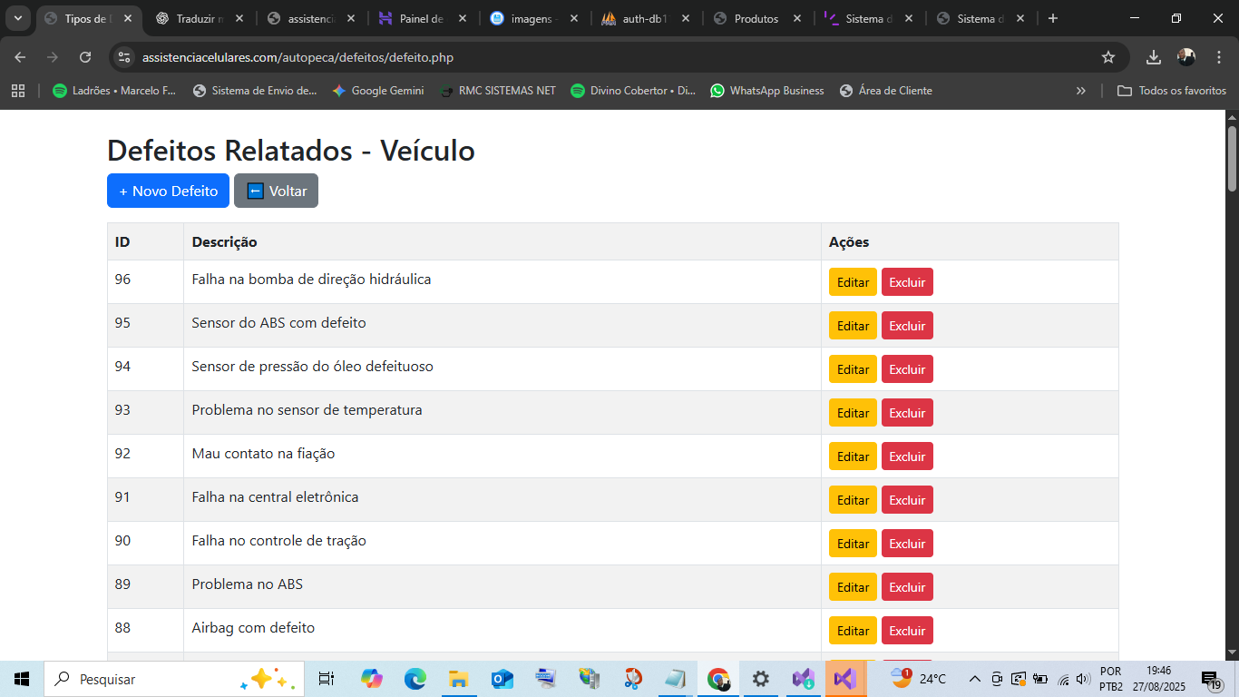This screenshot has width=1239, height=697.
Task: Open the WhatsApp Business bookmark
Action: coord(767,91)
